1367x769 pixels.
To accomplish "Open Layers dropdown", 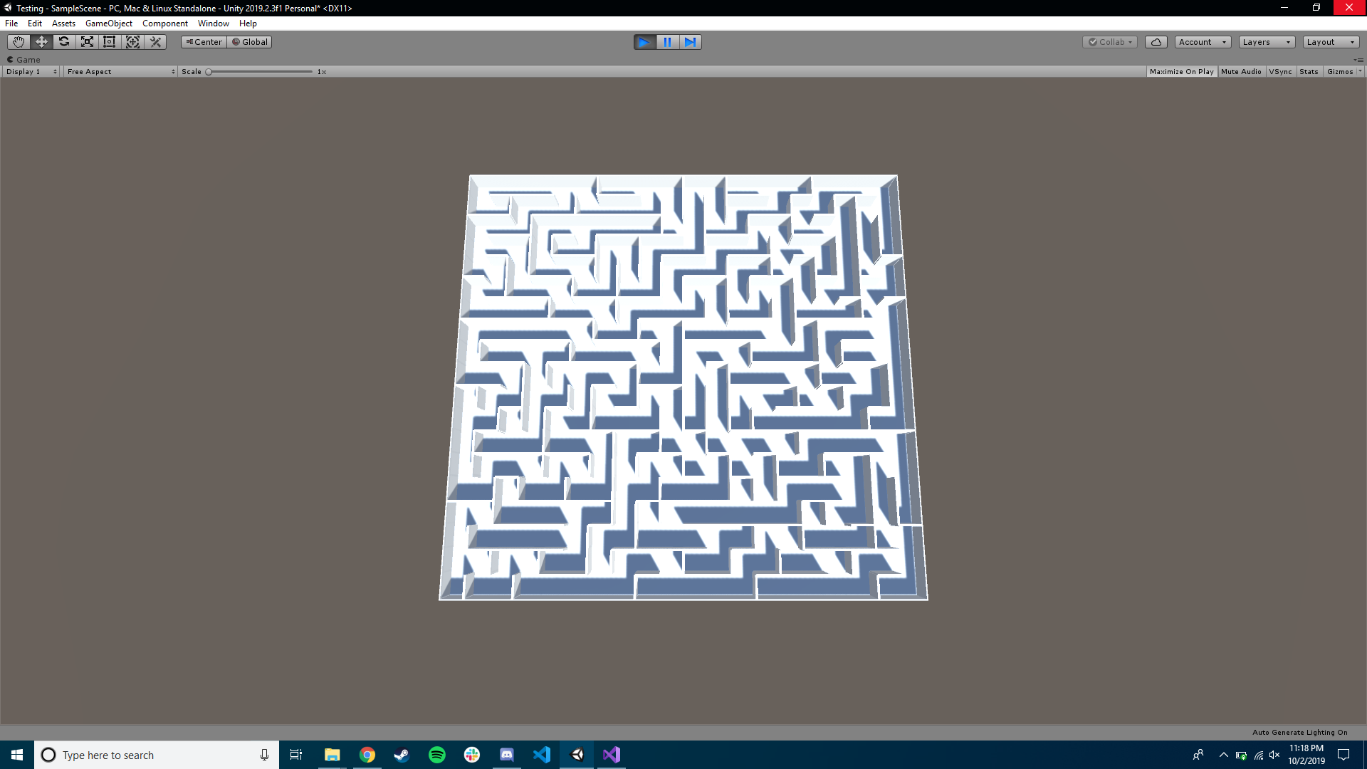I will tap(1267, 42).
